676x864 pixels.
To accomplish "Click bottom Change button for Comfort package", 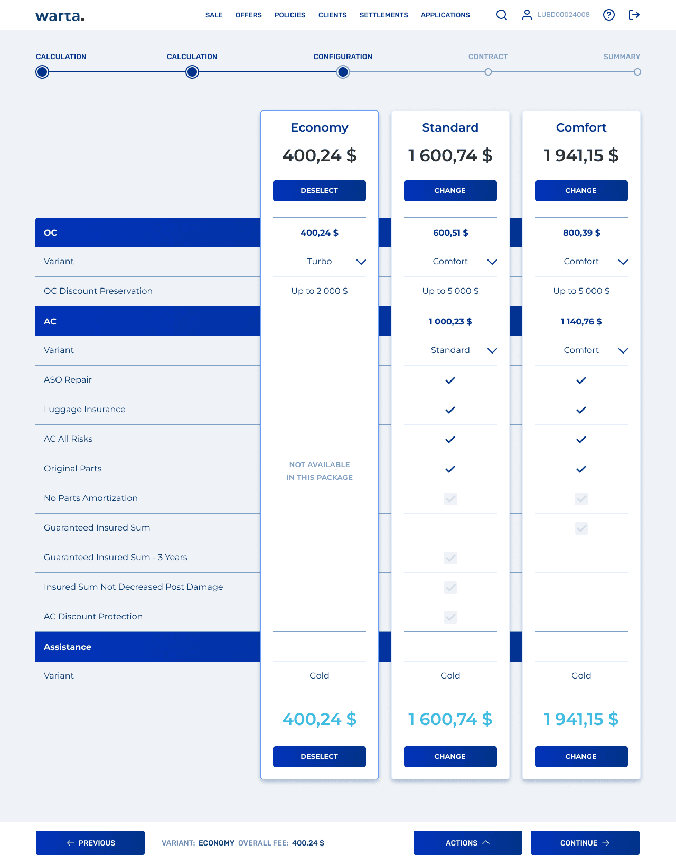I will tap(581, 757).
